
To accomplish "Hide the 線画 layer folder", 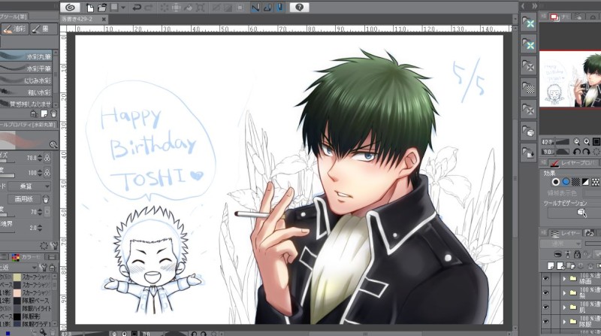I will coord(546,278).
